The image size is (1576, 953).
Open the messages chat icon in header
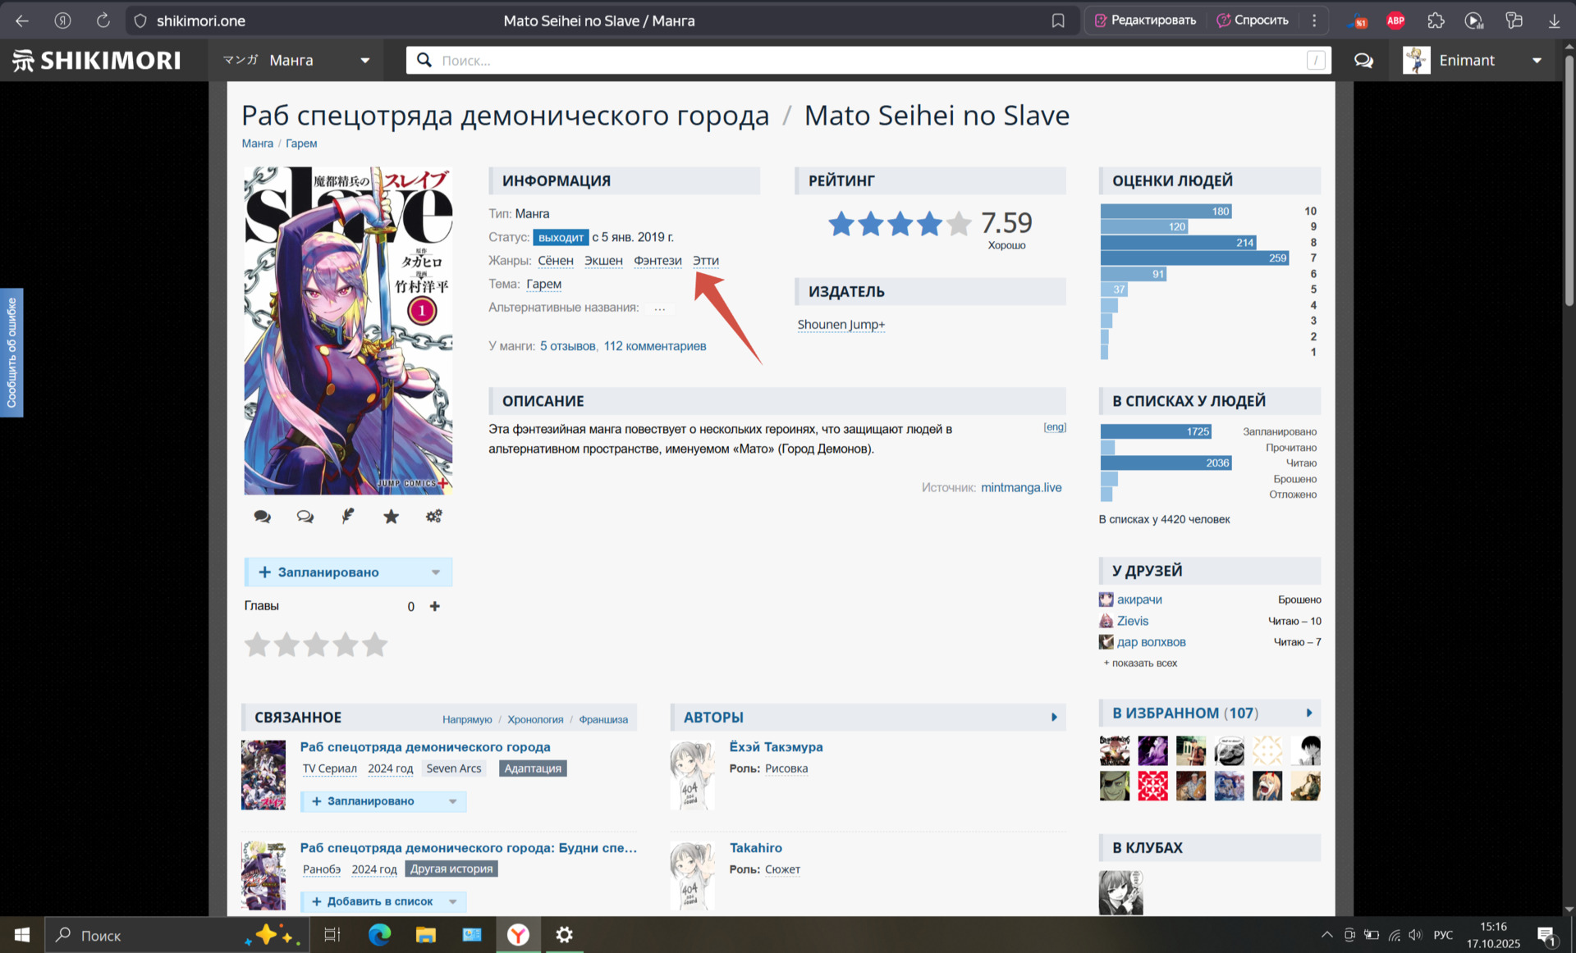[1363, 60]
